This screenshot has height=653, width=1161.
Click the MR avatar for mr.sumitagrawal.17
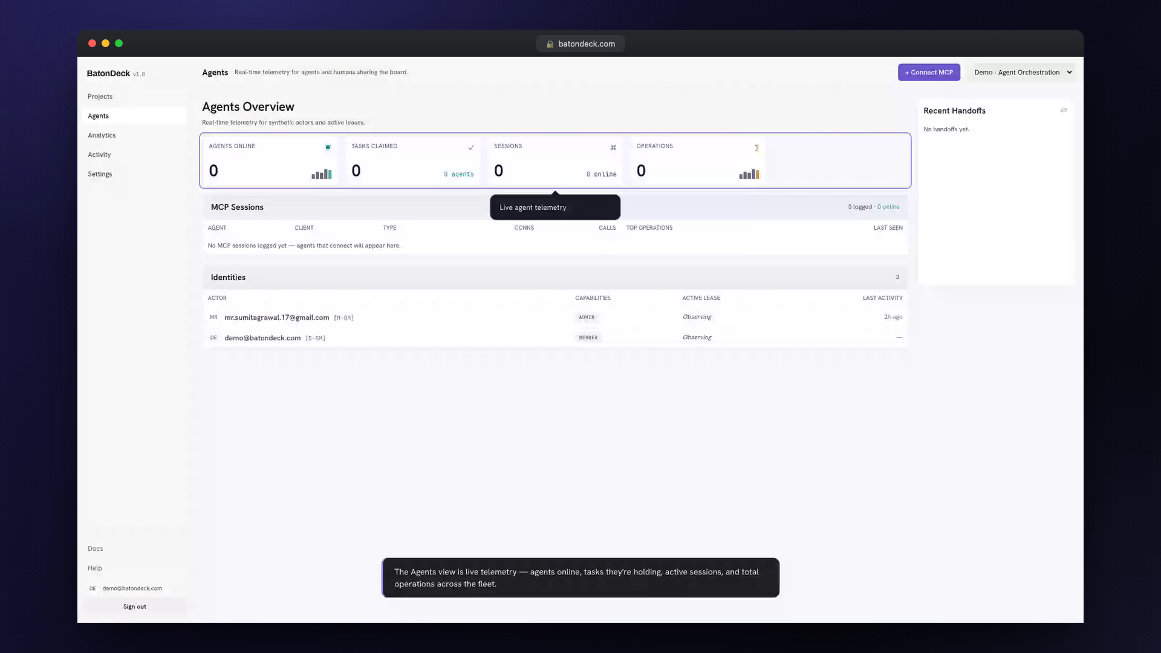tap(213, 317)
